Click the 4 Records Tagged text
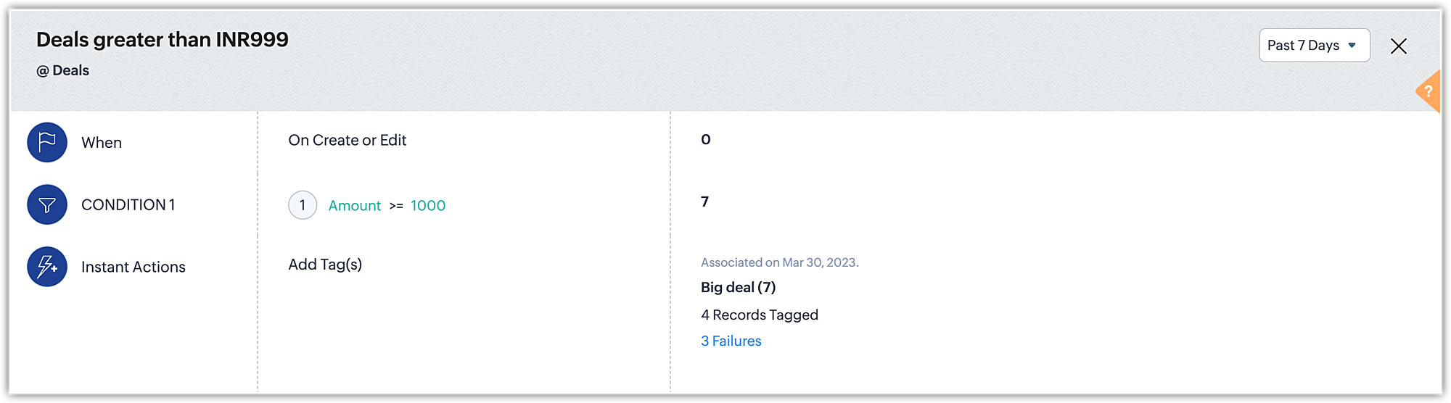 pos(759,315)
